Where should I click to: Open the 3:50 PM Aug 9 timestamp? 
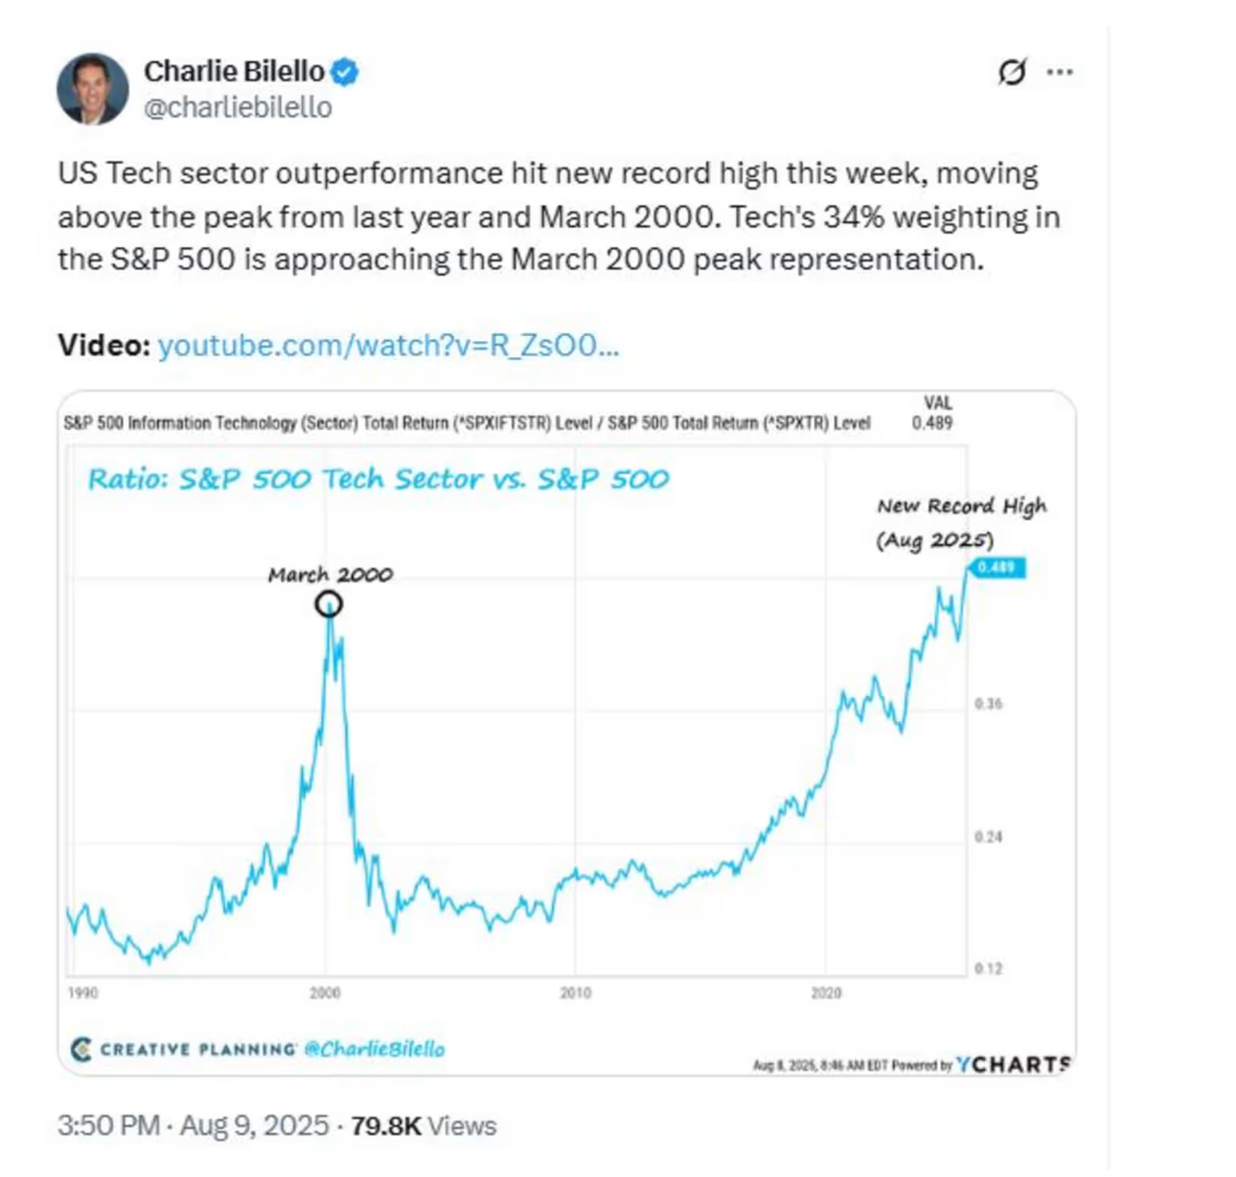[193, 1125]
